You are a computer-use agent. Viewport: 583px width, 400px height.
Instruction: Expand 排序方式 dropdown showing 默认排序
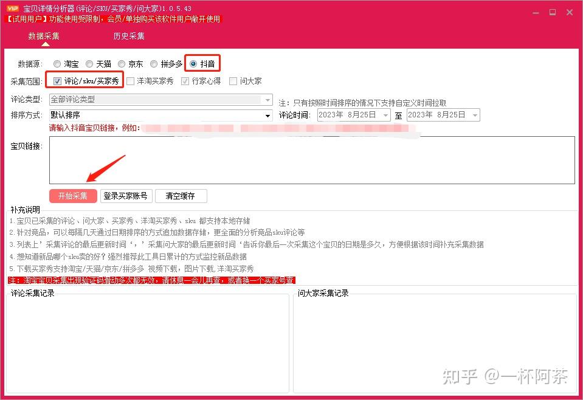161,116
